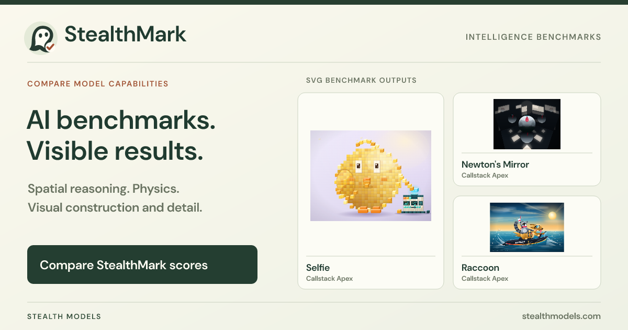The height and width of the screenshot is (330, 628).
Task: Click the INTELLIGENCE BENCHMARKS header label
Action: click(x=533, y=37)
